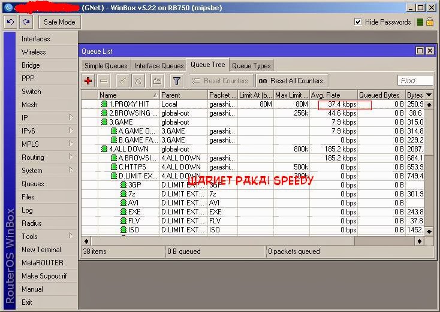Sort by the Avg. Rate column header
440x312 pixels.
pos(333,95)
